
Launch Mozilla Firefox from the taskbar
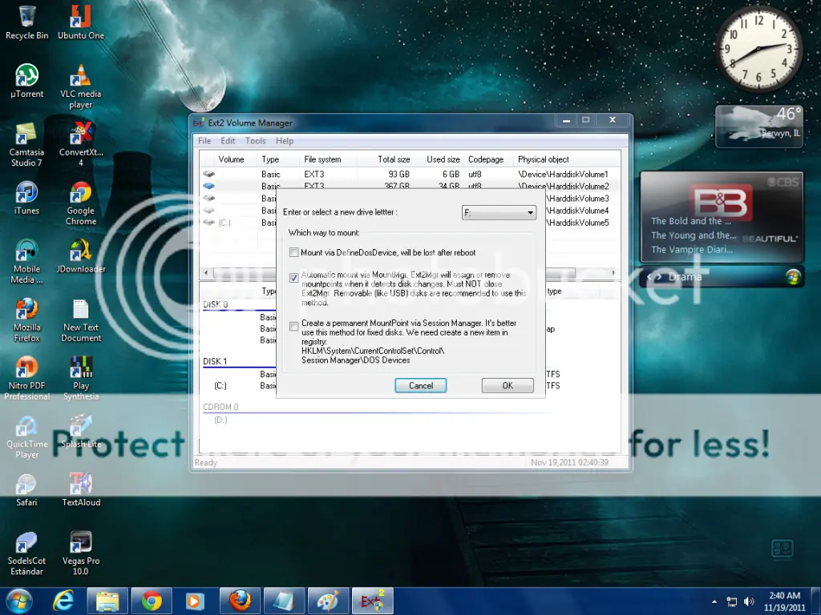click(240, 601)
